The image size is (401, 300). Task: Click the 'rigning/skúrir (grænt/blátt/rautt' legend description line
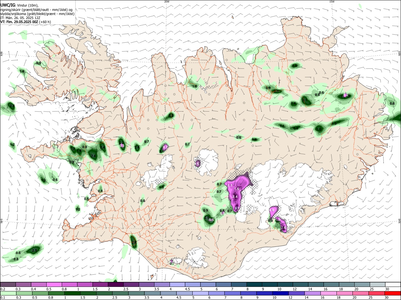(36, 10)
